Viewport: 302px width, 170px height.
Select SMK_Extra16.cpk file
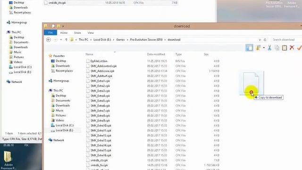(101, 155)
